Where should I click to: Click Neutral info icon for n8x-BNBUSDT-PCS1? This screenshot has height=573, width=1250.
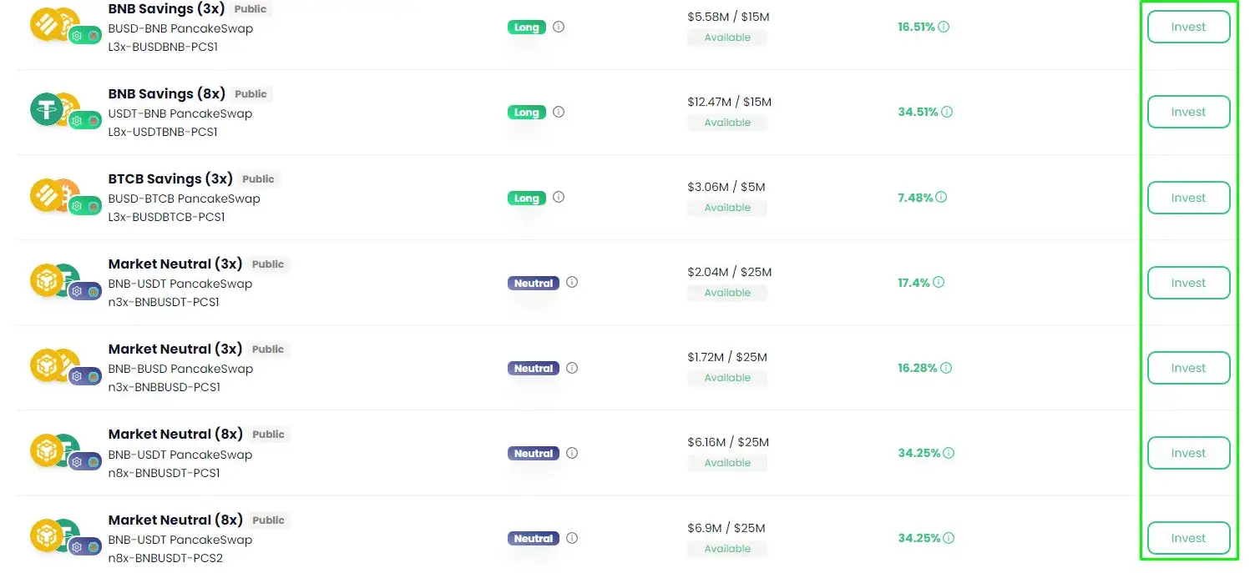[572, 453]
